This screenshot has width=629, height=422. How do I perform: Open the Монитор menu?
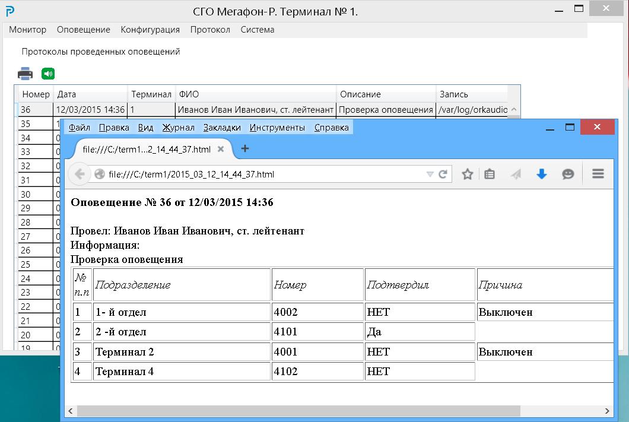pyautogui.click(x=28, y=30)
